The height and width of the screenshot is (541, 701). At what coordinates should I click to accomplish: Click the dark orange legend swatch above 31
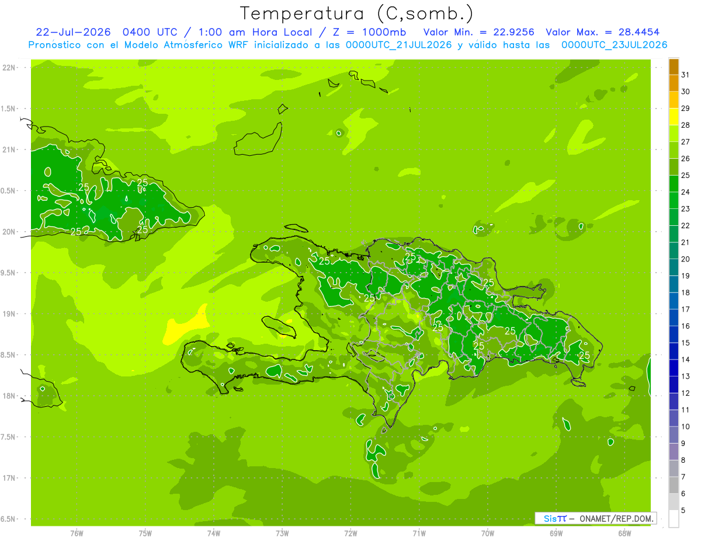[x=674, y=67]
